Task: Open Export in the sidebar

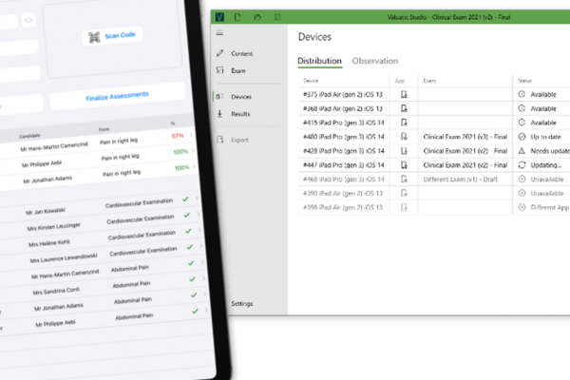Action: click(239, 140)
